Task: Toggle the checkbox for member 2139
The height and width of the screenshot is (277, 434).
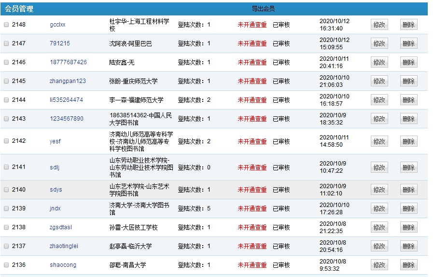Action: coord(6,208)
